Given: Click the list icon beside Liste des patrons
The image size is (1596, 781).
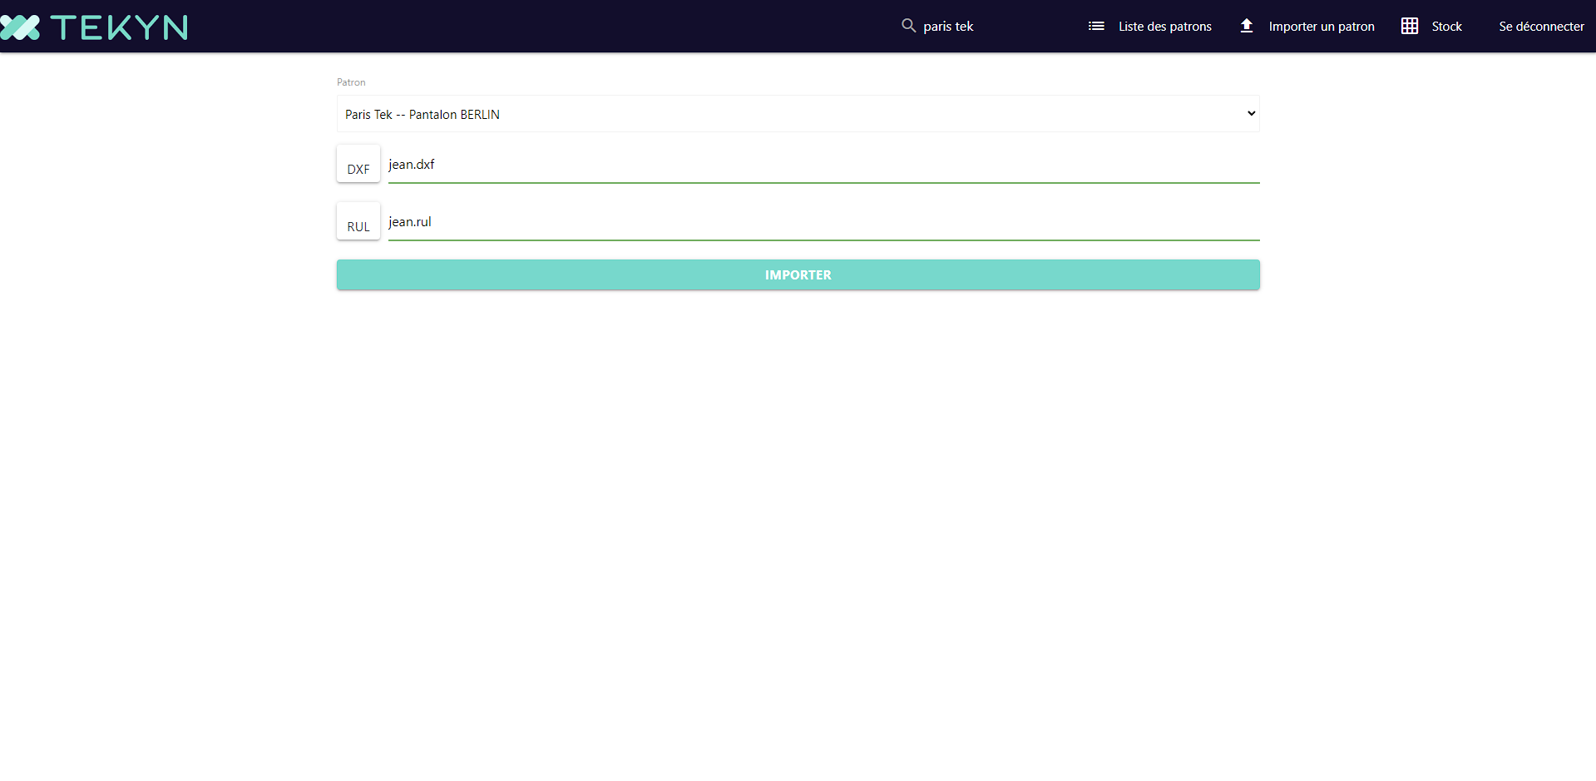Looking at the screenshot, I should 1096,27.
